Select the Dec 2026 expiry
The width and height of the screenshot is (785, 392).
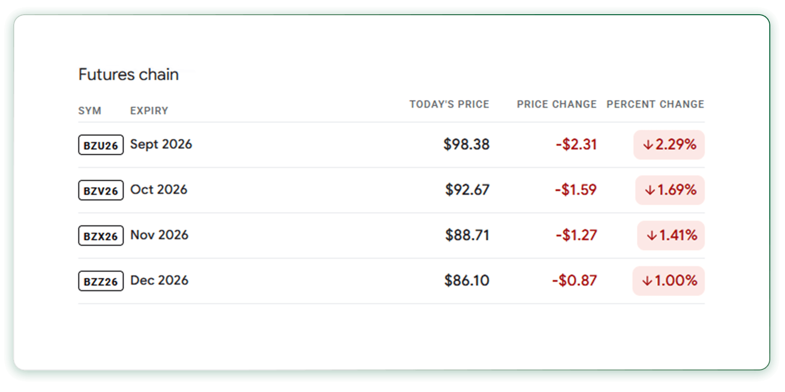[159, 280]
